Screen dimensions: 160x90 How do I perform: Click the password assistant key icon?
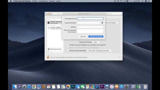pos(102,23)
